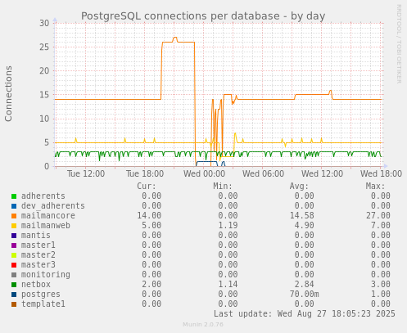Click the mantis dark-blue legend swatch
Viewport: 407px width, 333px height.
(14, 236)
